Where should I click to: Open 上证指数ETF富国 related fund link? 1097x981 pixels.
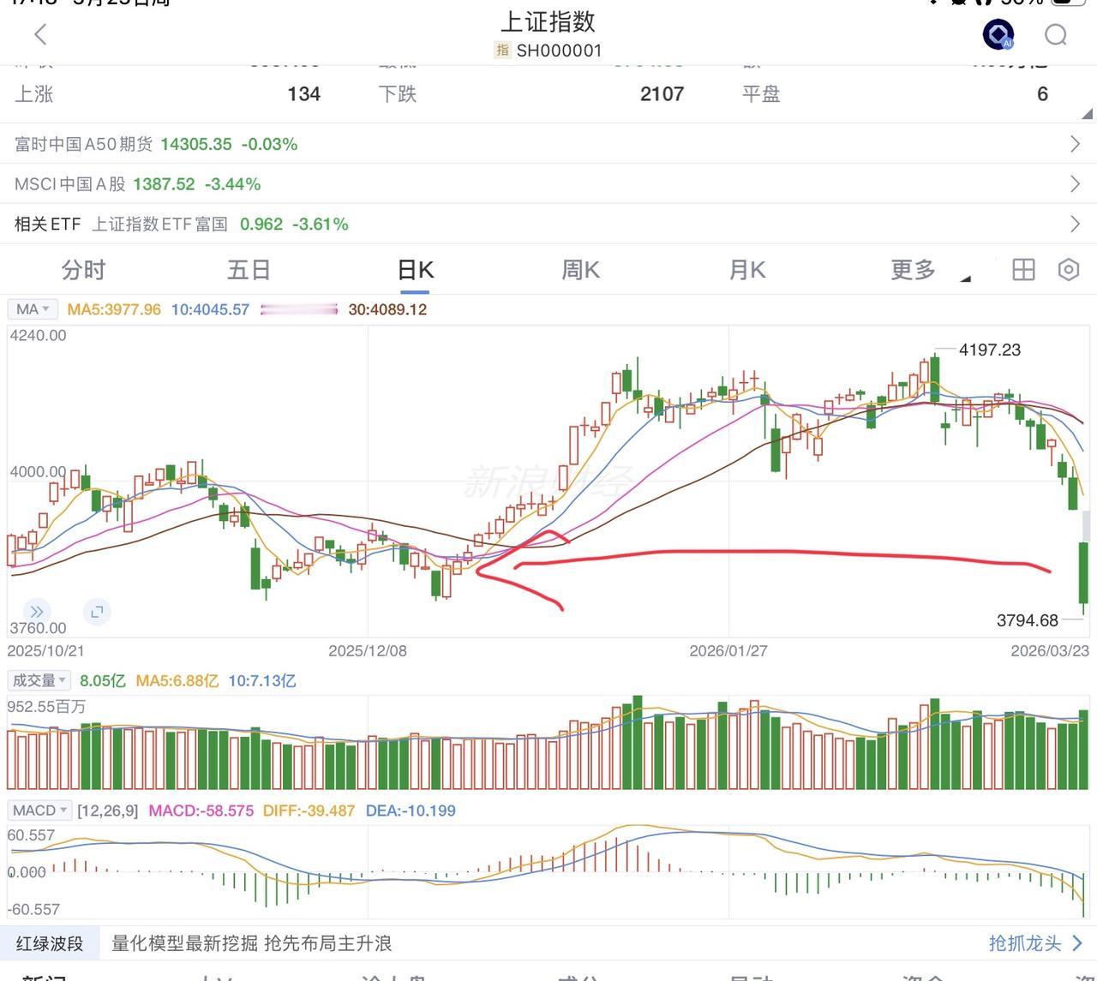[x=159, y=224]
